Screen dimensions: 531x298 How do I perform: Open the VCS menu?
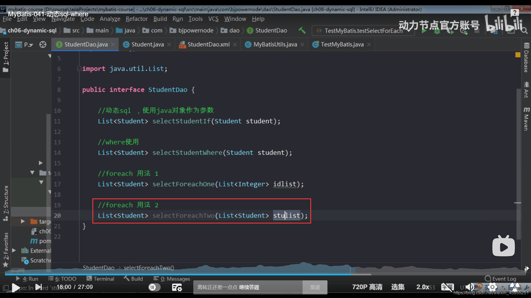pos(213,19)
